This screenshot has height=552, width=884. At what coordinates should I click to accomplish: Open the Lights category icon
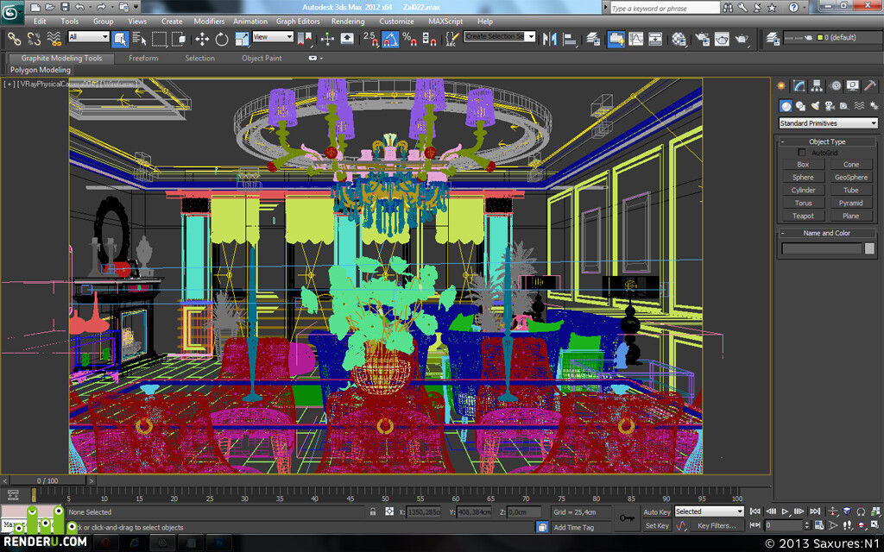point(814,106)
